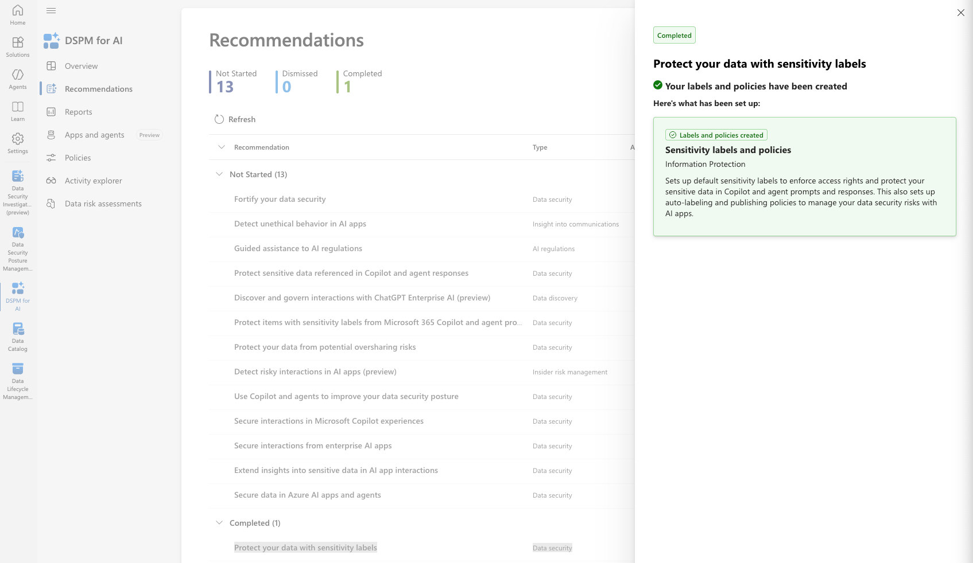Screen dimensions: 973x563
Task: Click the Refresh button
Action: [x=235, y=119]
